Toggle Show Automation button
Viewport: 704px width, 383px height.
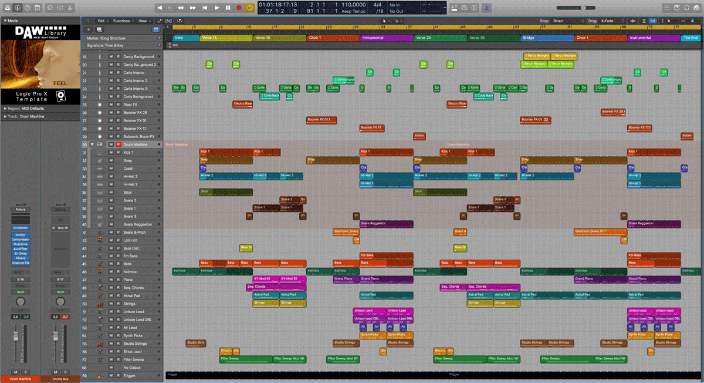coord(160,21)
